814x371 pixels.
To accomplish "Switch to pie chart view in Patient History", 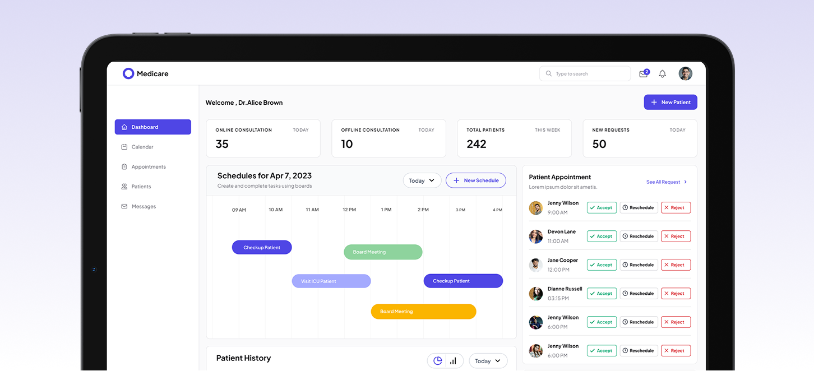I will 438,361.
